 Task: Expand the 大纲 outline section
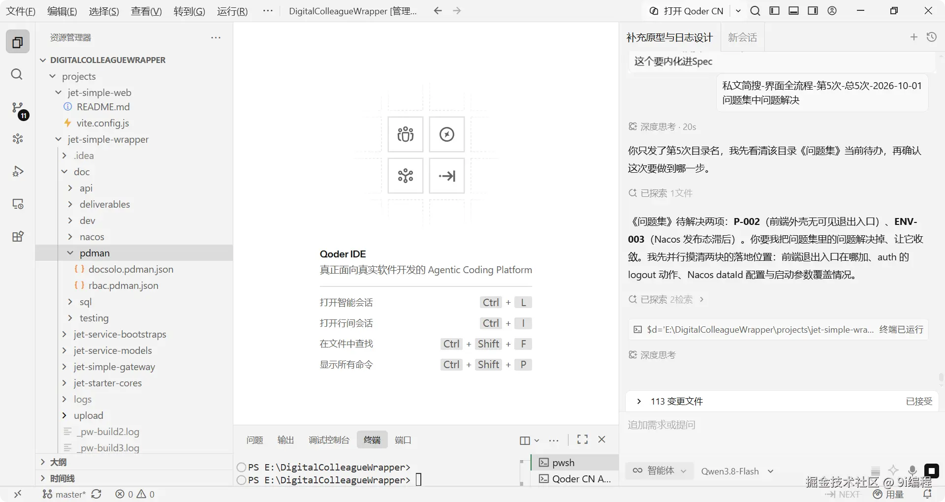click(134, 462)
